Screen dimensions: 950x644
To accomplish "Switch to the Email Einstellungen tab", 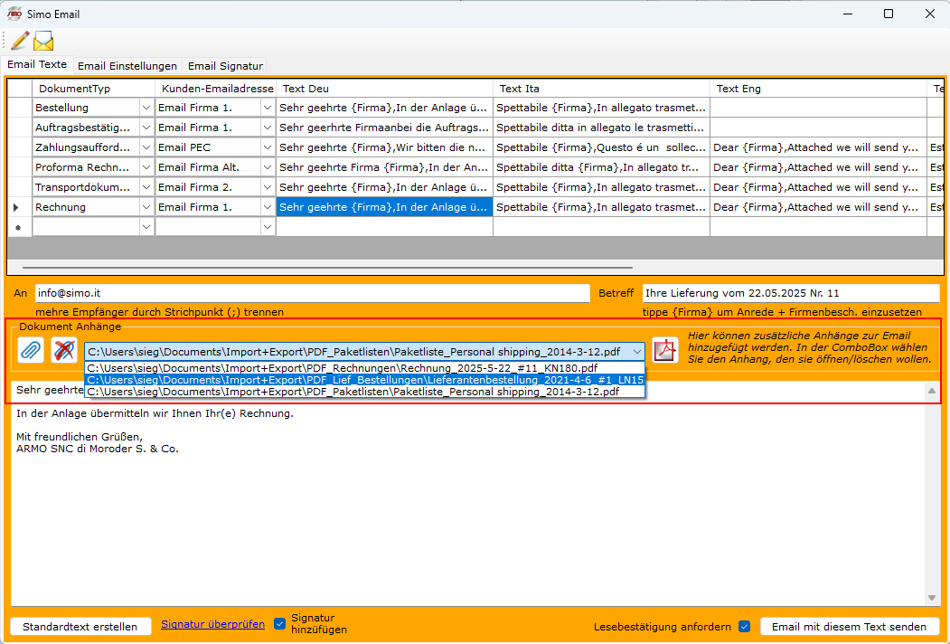I will [x=127, y=66].
